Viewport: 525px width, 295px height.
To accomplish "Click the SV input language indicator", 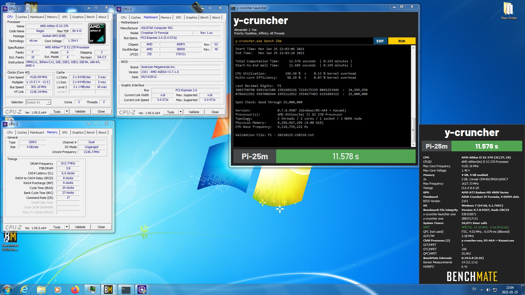I will pos(474,289).
